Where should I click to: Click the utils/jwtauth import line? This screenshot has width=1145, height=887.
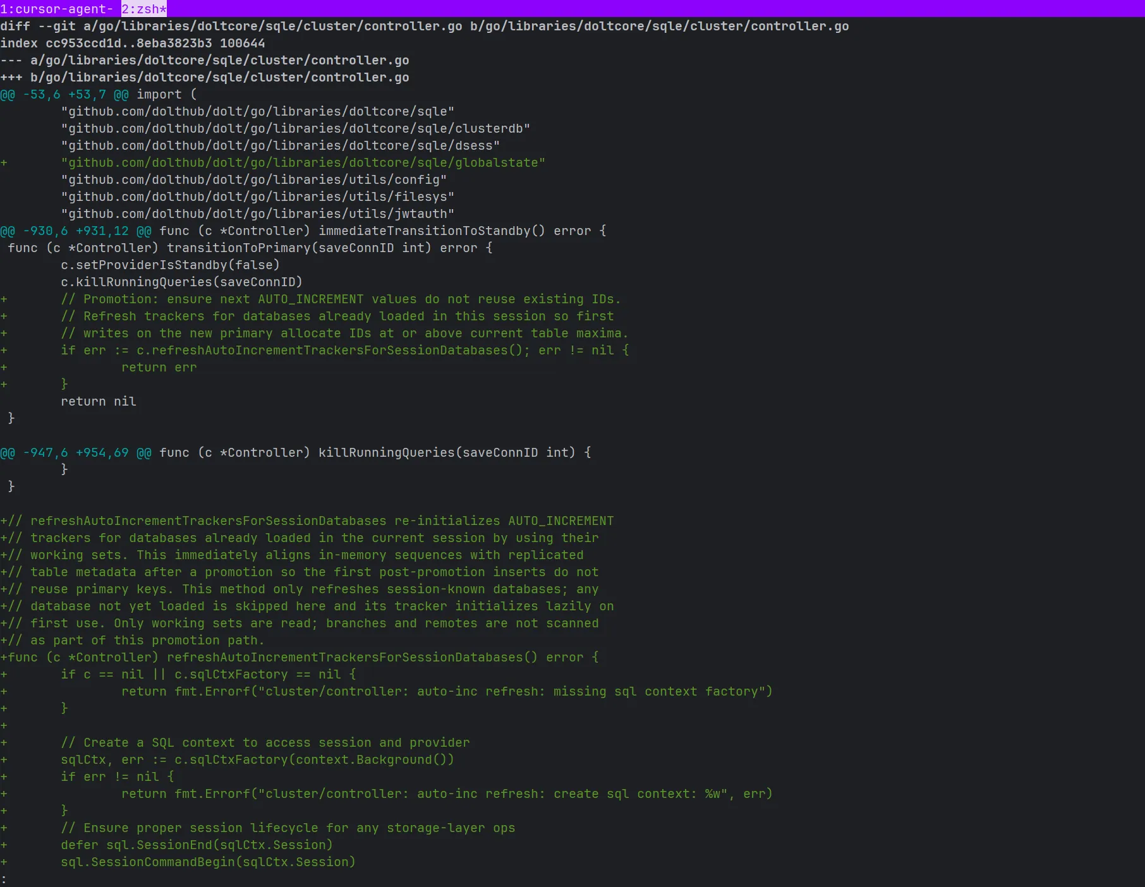tap(257, 214)
